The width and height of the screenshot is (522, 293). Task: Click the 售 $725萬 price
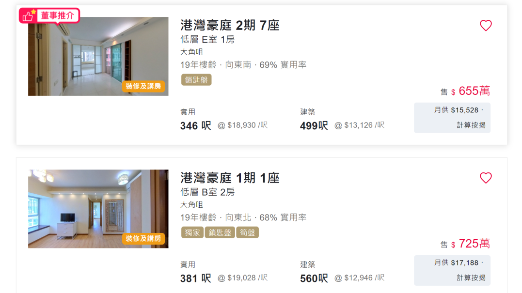point(465,244)
